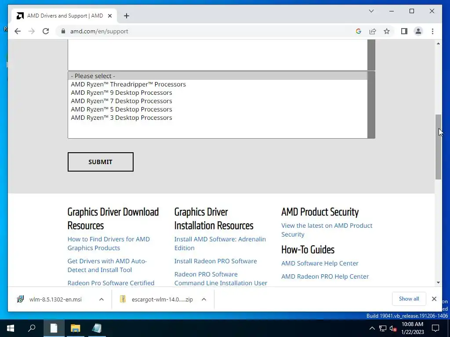
Task: Click the white document taskbar app
Action: [x=54, y=328]
